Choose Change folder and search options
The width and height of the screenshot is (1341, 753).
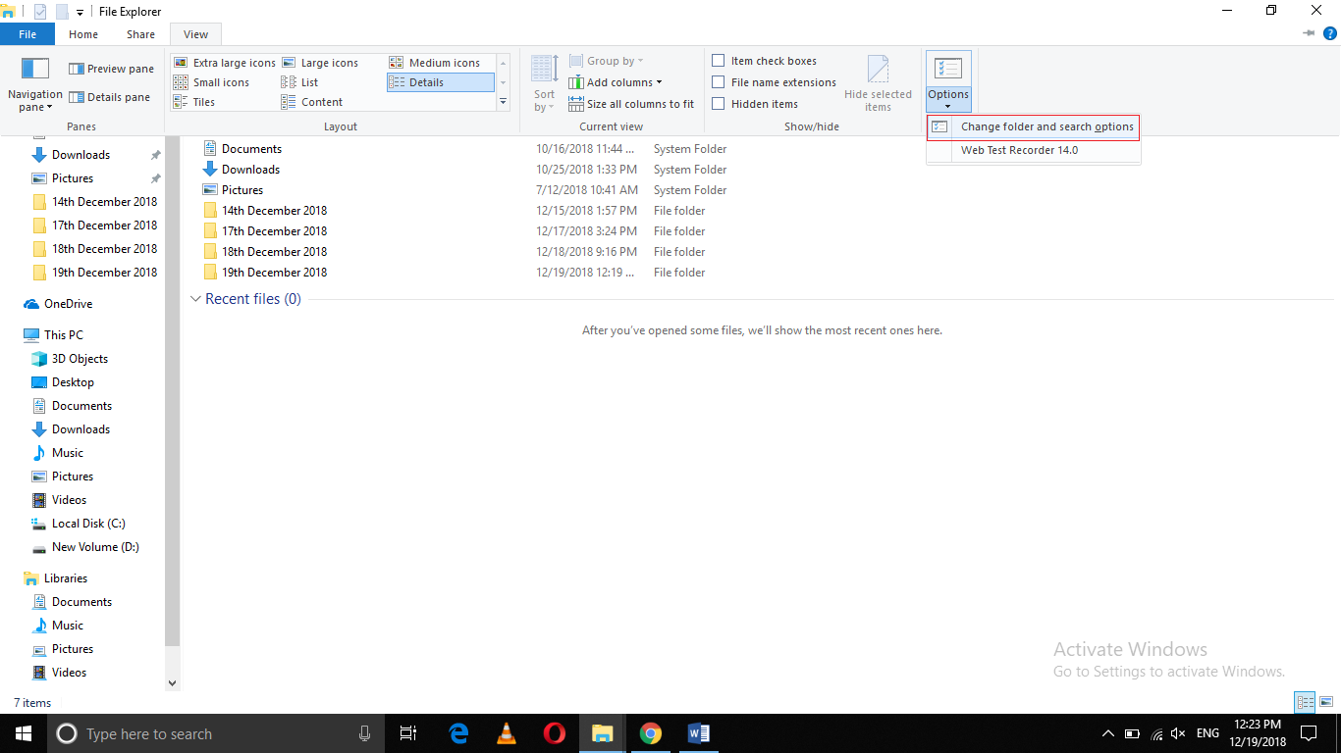coord(1034,126)
